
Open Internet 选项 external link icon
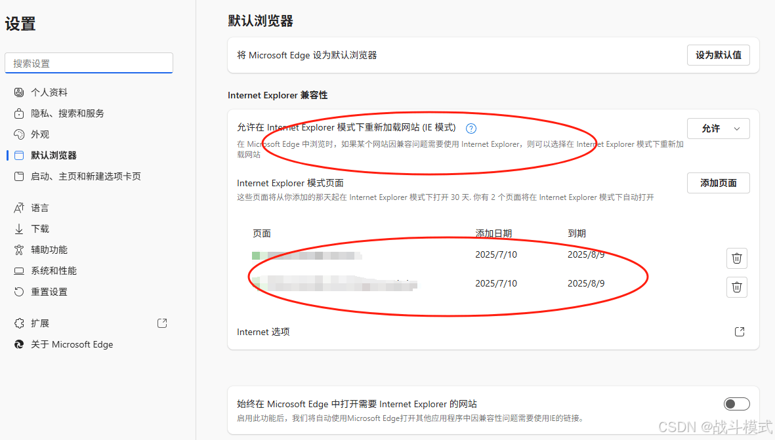pos(740,332)
